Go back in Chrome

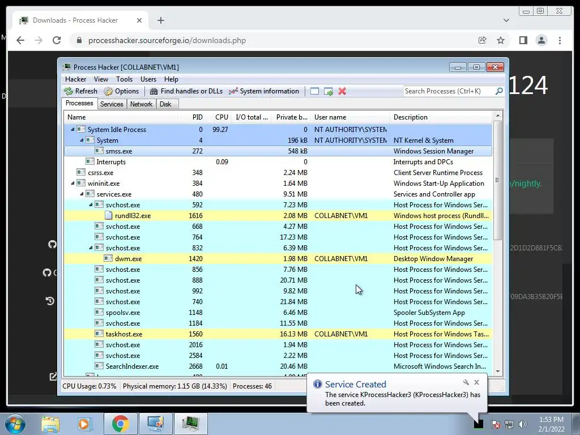pos(20,40)
